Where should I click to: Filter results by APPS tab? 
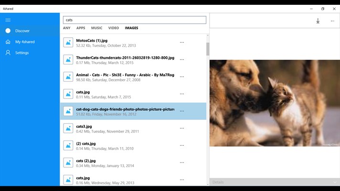(x=81, y=28)
